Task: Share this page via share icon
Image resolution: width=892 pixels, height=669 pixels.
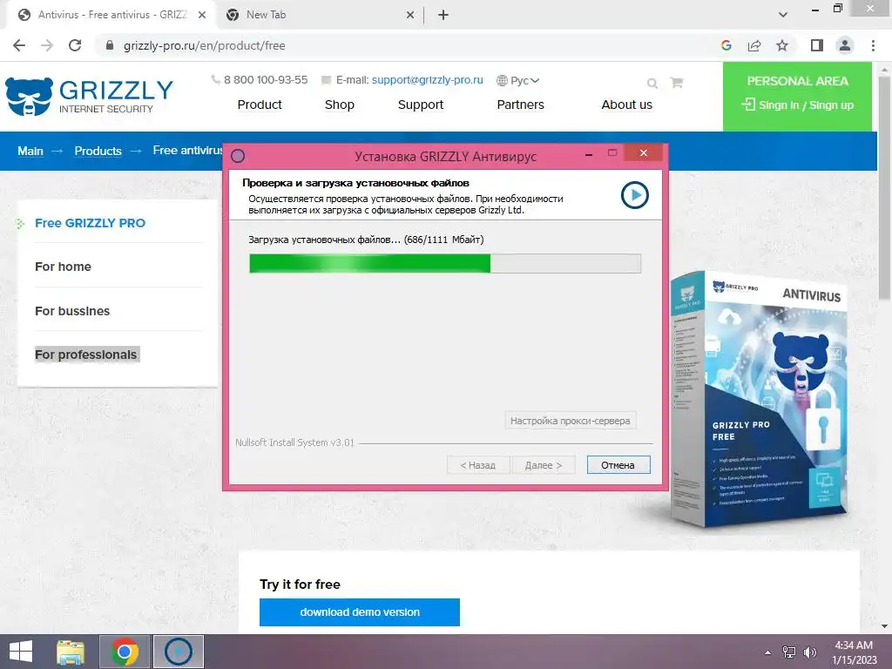Action: click(754, 45)
